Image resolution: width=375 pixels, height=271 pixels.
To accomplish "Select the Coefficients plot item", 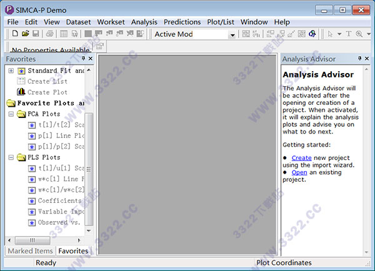I will point(56,200).
